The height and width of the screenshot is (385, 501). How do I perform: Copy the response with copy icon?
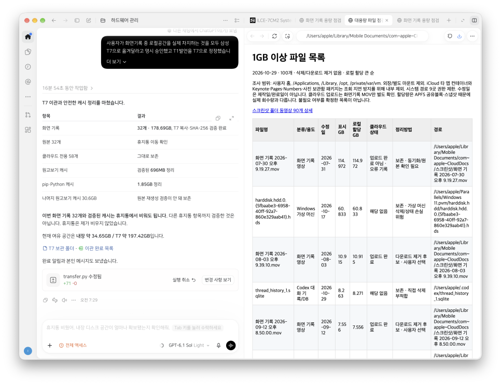tap(45, 300)
